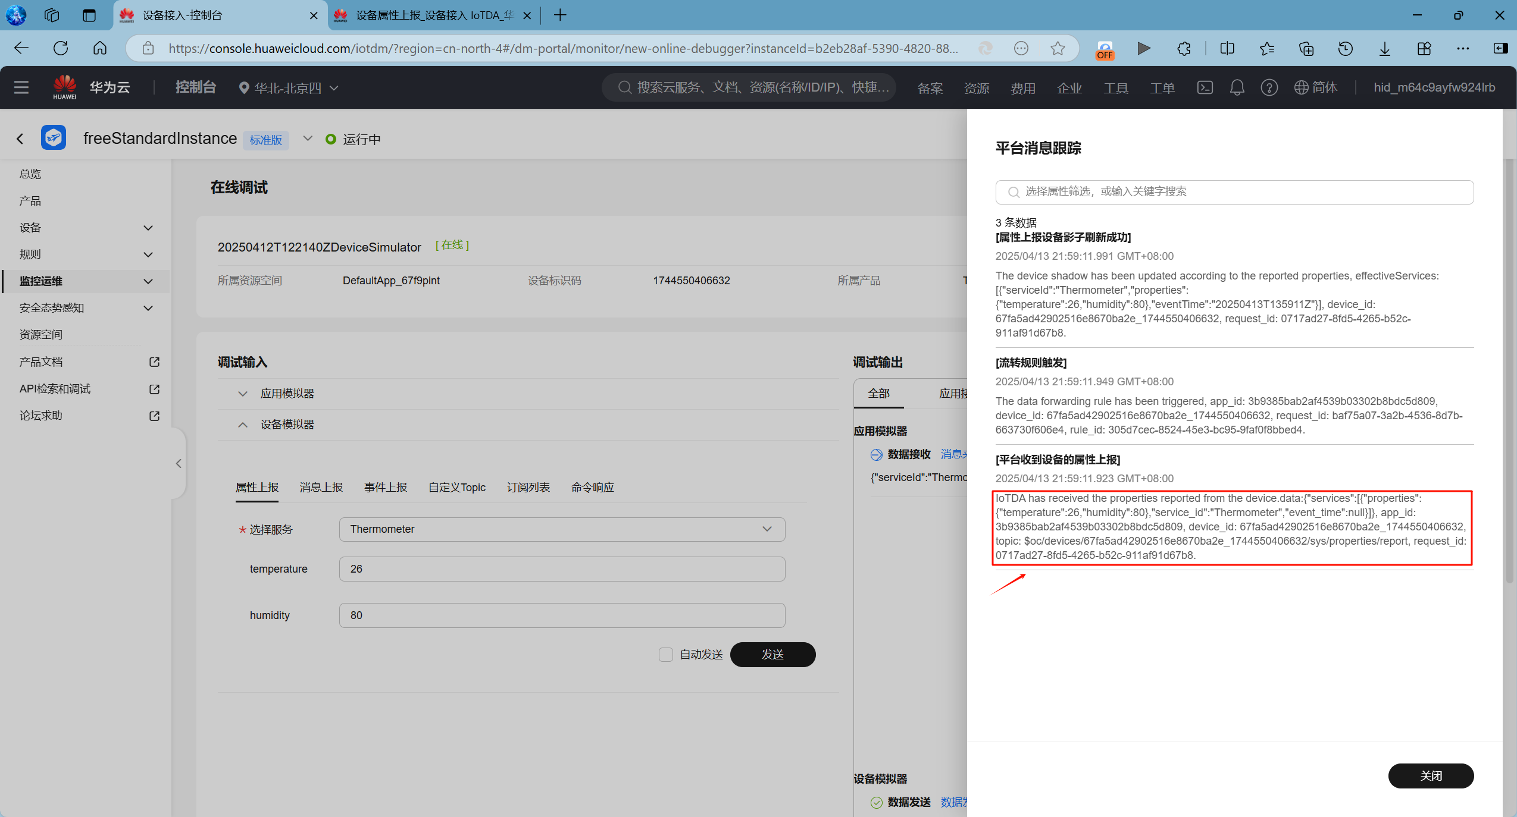Open the help question mark icon

[x=1269, y=87]
